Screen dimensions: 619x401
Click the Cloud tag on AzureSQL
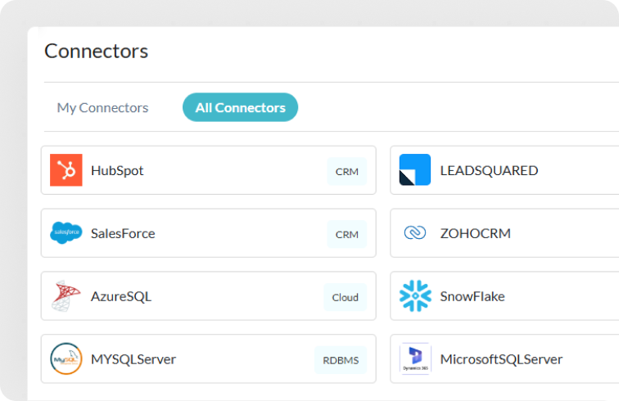click(x=345, y=297)
